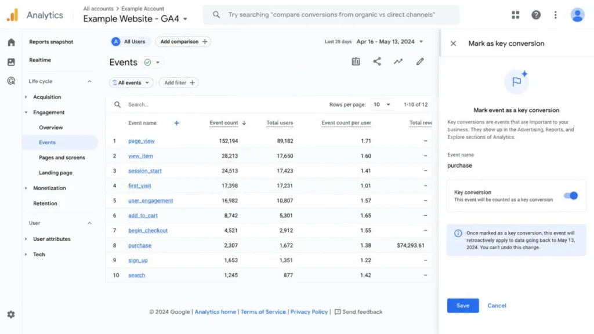Open Pages and screens report
The image size is (594, 334).
click(x=61, y=158)
